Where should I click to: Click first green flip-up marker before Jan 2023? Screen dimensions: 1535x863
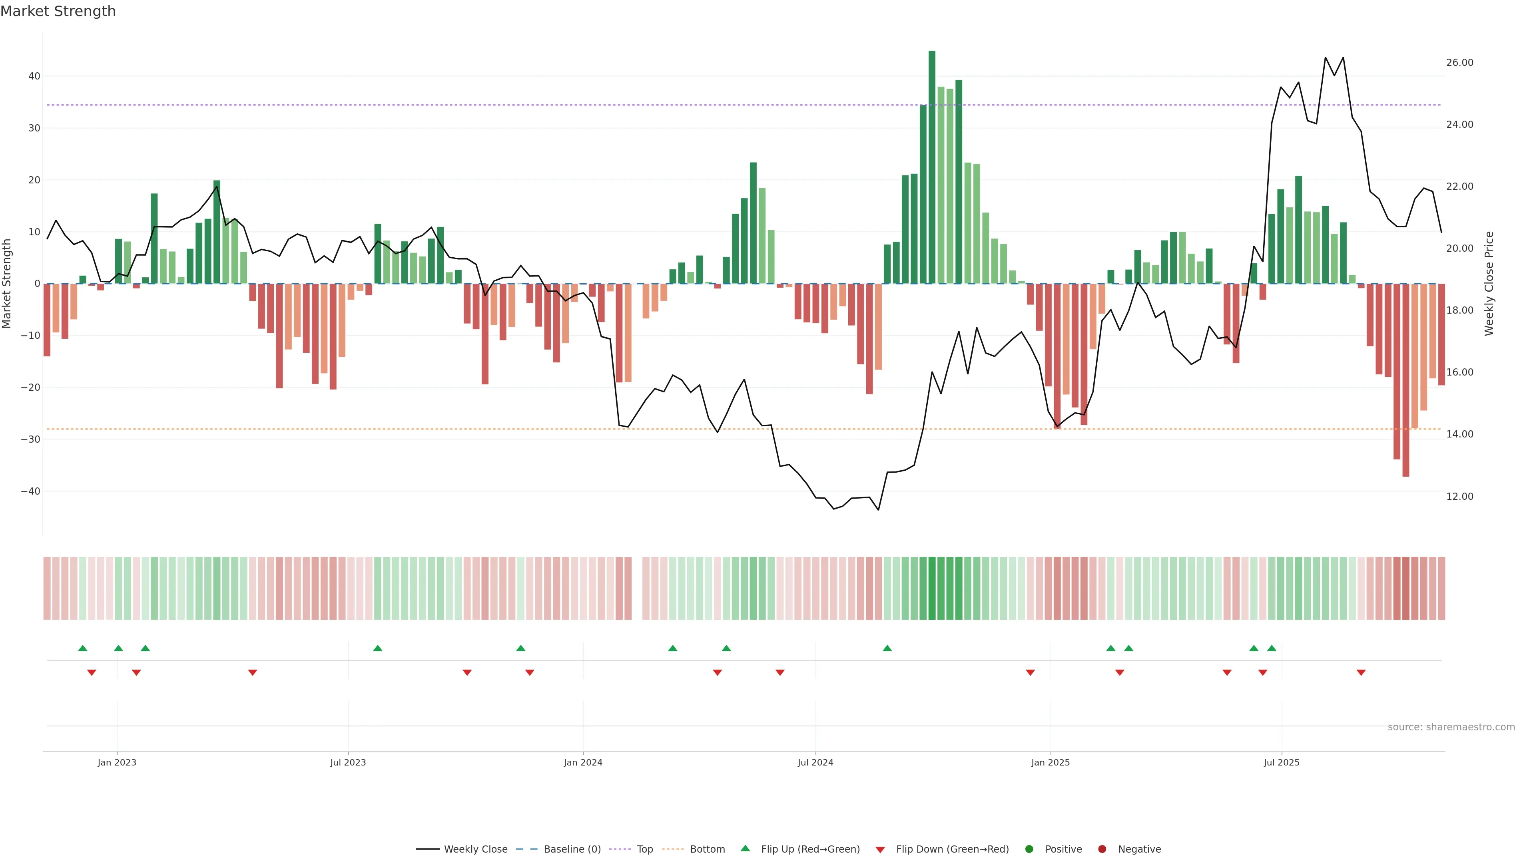[83, 648]
